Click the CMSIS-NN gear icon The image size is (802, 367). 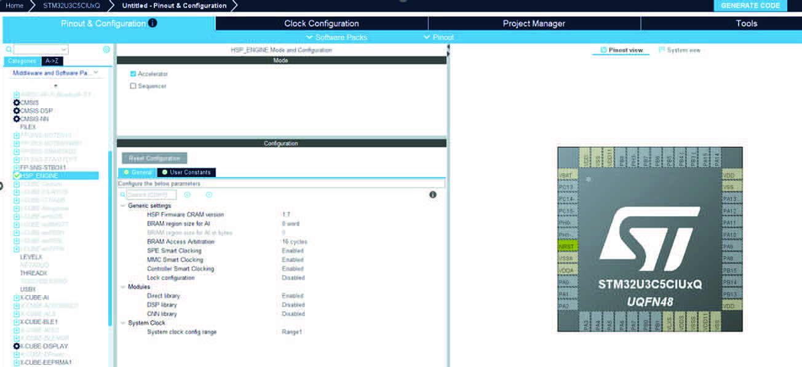tap(17, 119)
